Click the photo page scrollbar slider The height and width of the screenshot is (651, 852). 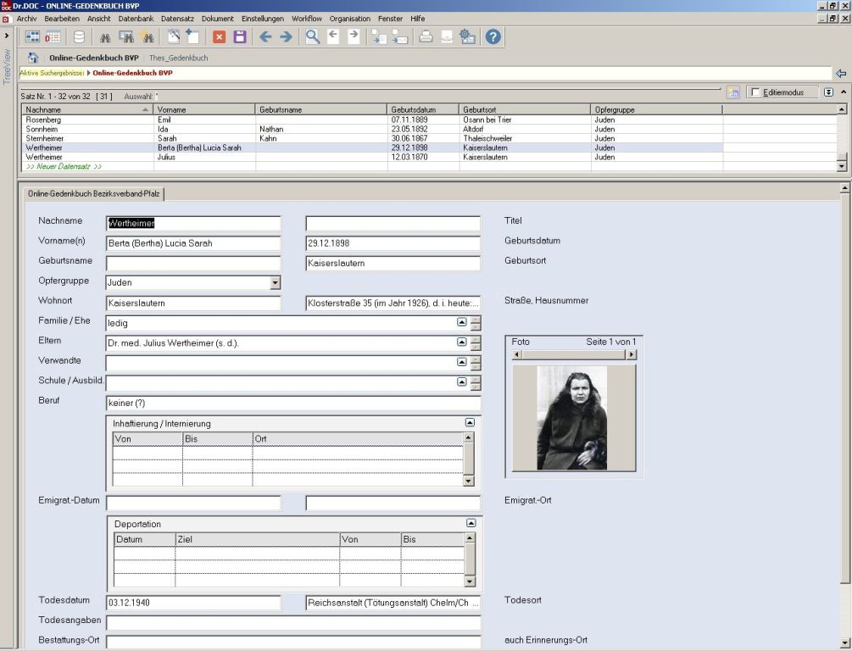tap(573, 354)
